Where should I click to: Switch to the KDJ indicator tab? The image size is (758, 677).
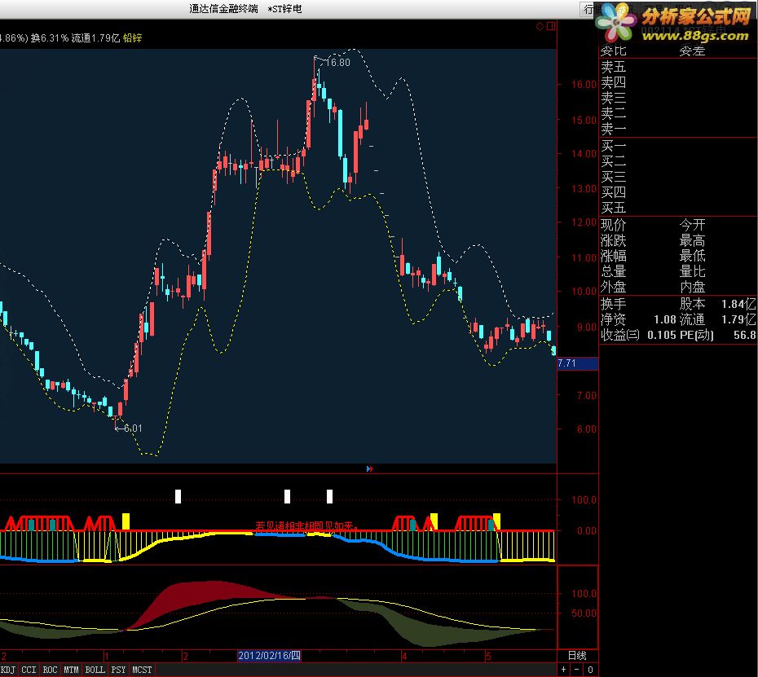click(x=7, y=670)
